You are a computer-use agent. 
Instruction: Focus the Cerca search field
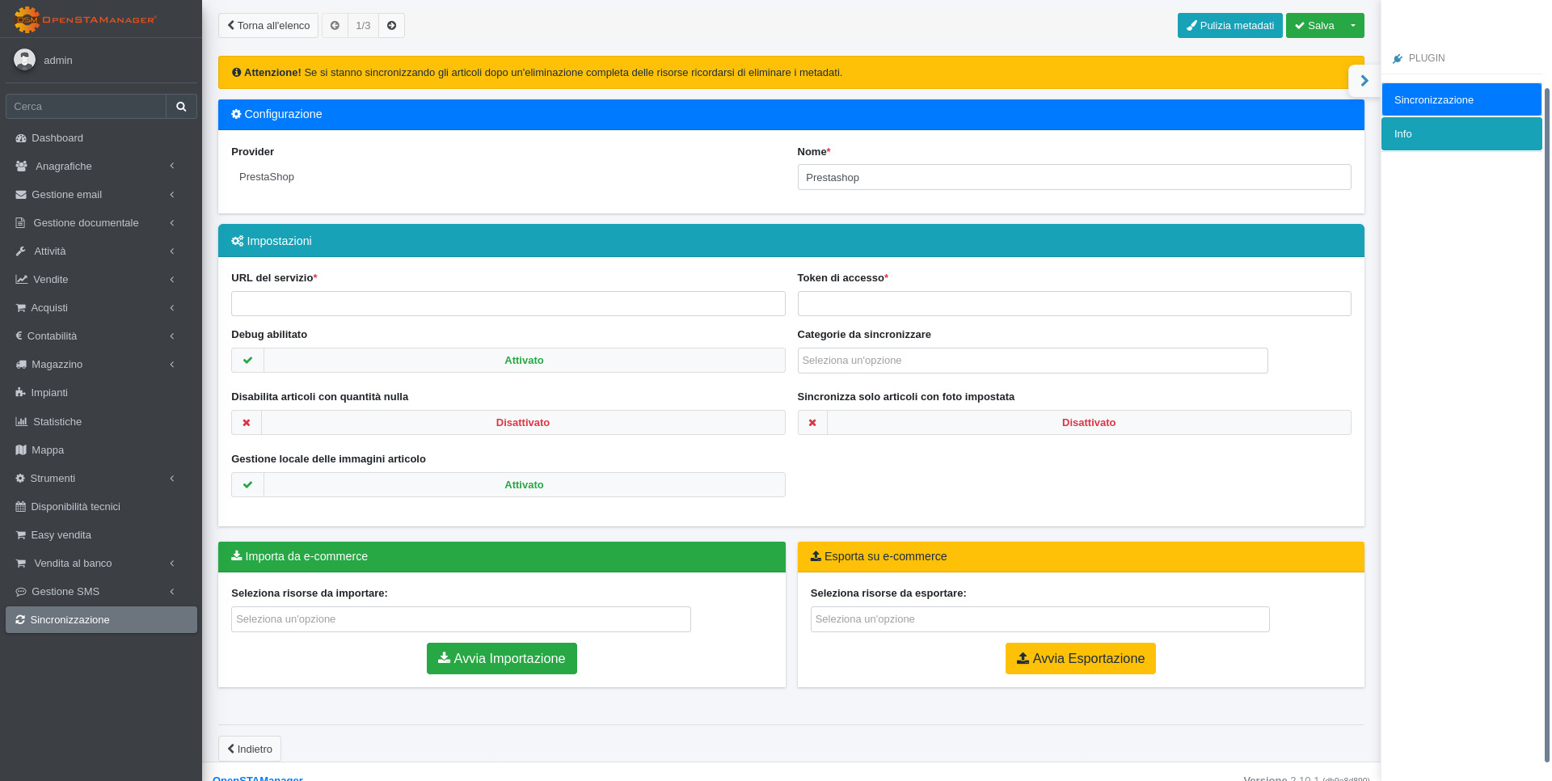coord(86,107)
